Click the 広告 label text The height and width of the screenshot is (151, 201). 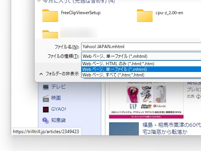[x=191, y=97]
